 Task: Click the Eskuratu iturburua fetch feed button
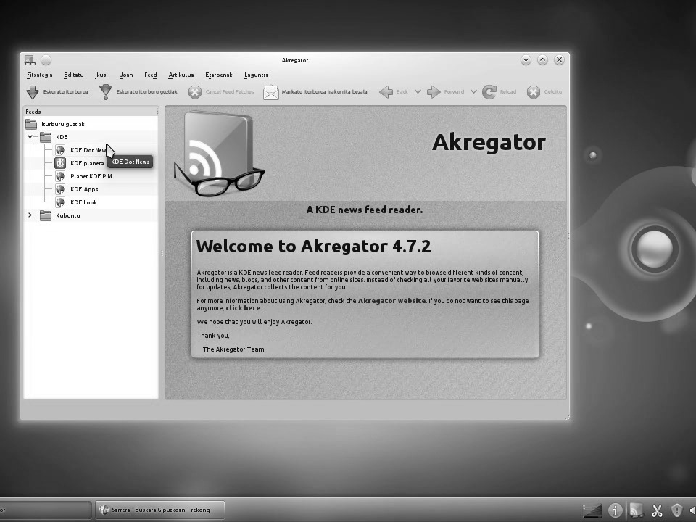[x=57, y=92]
